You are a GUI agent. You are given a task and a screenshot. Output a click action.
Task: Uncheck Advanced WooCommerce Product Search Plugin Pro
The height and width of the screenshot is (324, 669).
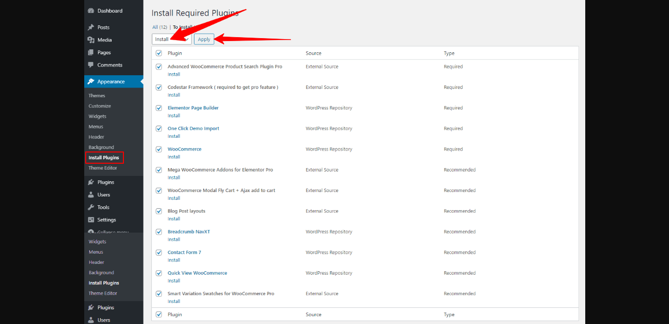point(159,67)
